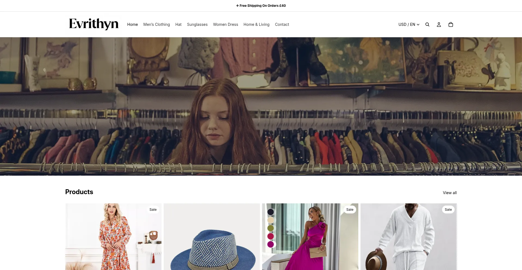Click the purple color dot on the dress image
This screenshot has width=522, height=270.
[271, 244]
